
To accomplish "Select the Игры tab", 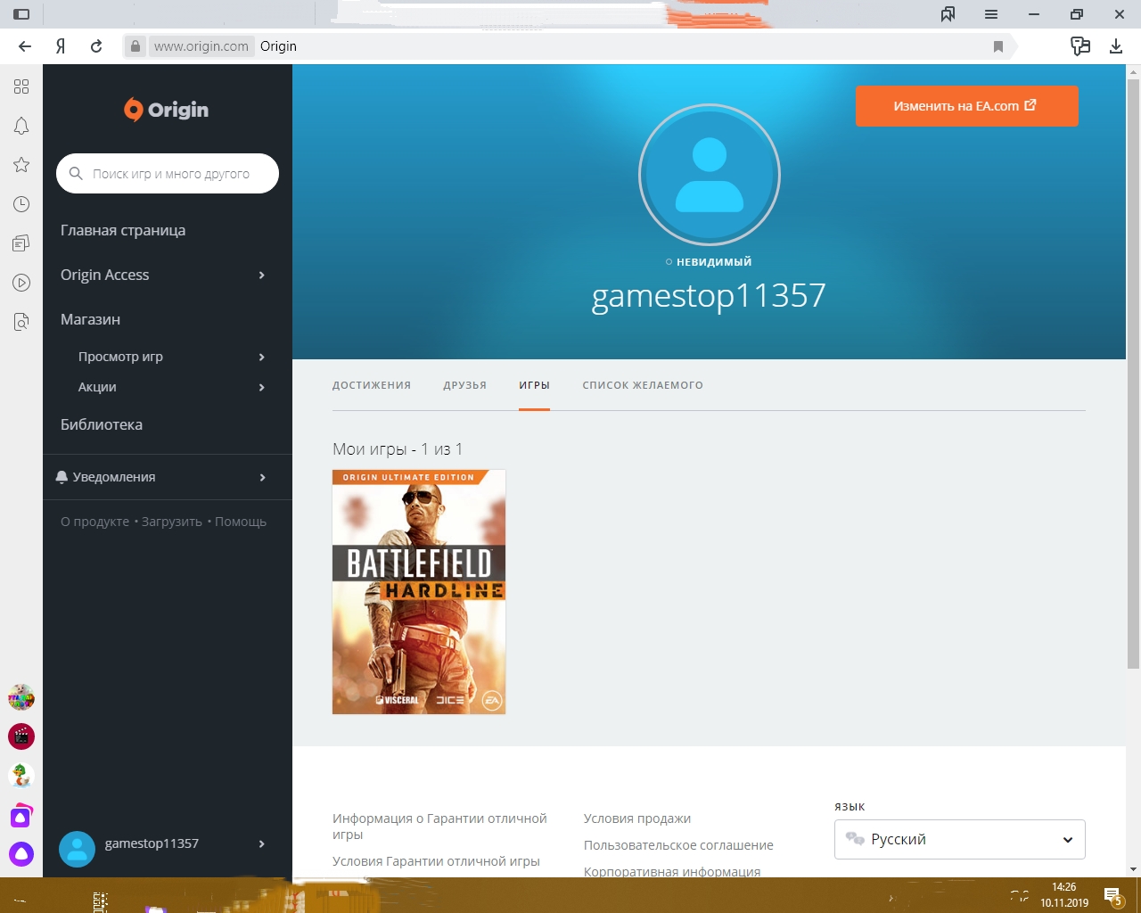I will (535, 385).
